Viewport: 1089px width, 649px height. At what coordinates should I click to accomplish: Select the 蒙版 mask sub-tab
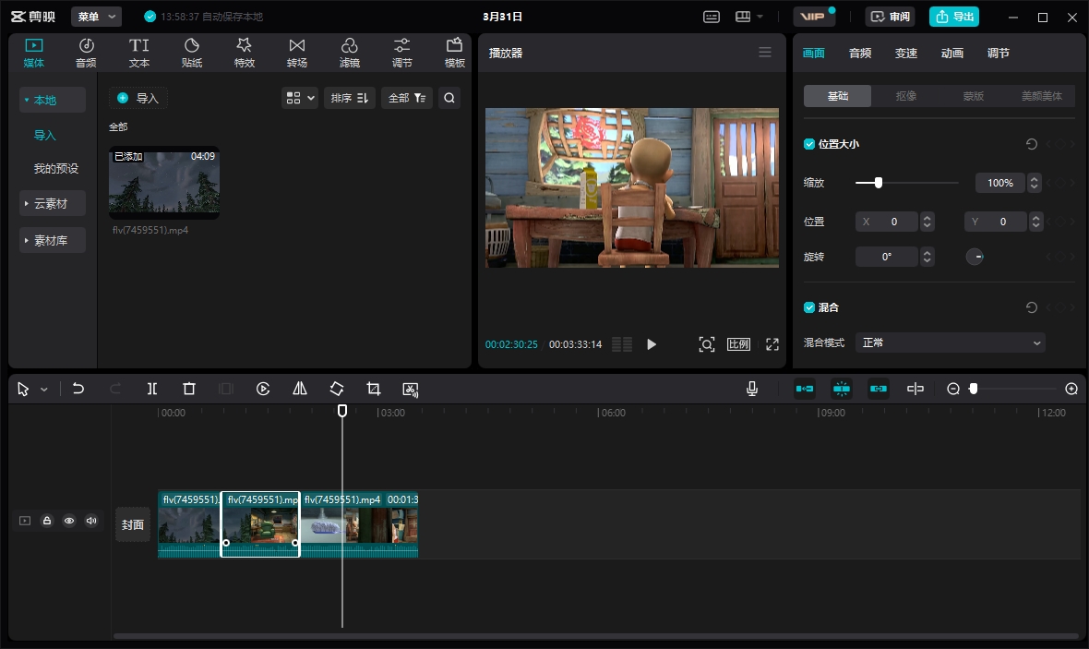click(973, 96)
